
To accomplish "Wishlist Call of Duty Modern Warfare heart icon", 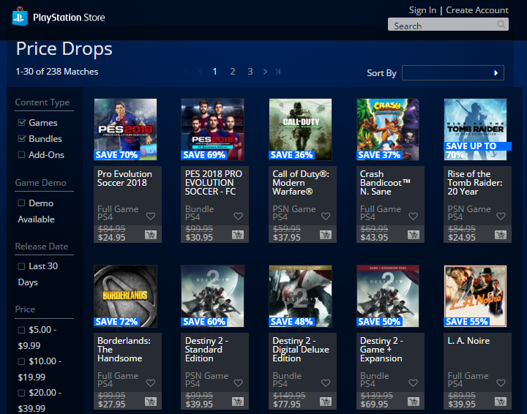I will 326,217.
